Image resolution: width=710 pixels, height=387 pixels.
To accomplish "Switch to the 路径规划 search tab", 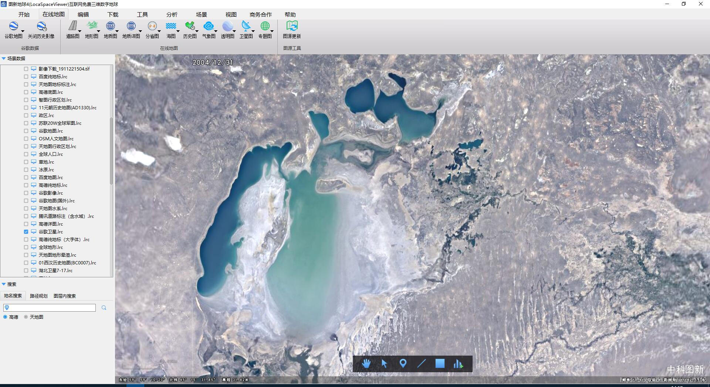I will click(39, 296).
